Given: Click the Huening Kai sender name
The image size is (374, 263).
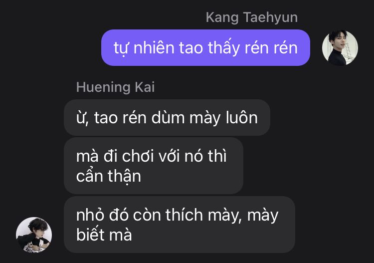Looking at the screenshot, I should coord(116,87).
